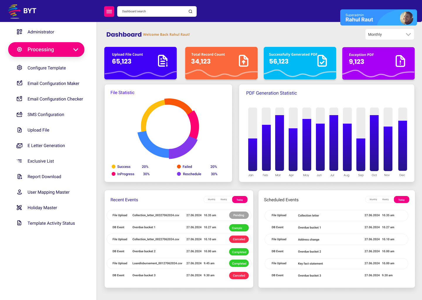Screen dimensions: 422x300
Task: Click the Configure Template gear icon
Action: [19, 68]
